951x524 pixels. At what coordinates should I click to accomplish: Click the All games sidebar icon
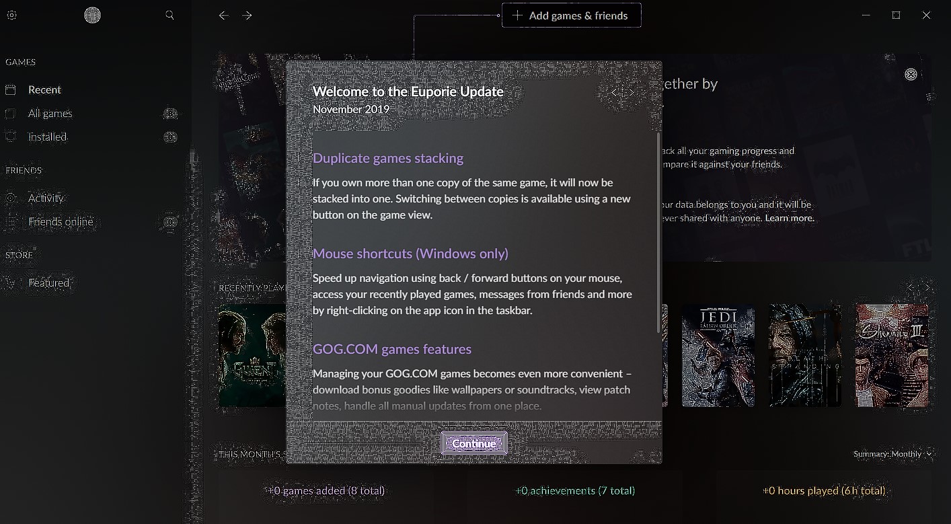(x=10, y=114)
